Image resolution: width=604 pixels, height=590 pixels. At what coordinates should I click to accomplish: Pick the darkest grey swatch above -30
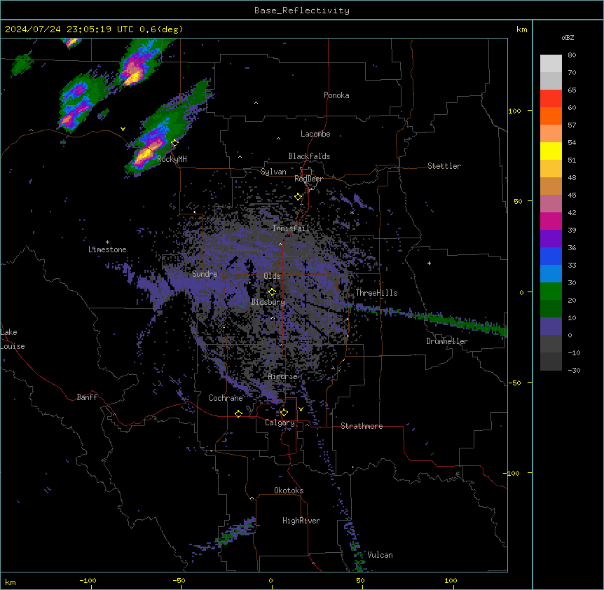tap(551, 362)
